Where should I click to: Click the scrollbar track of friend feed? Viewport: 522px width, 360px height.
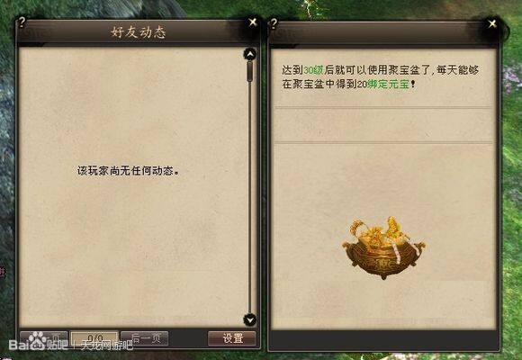point(249,196)
